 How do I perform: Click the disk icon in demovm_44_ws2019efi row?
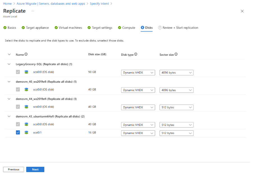tap(26, 107)
